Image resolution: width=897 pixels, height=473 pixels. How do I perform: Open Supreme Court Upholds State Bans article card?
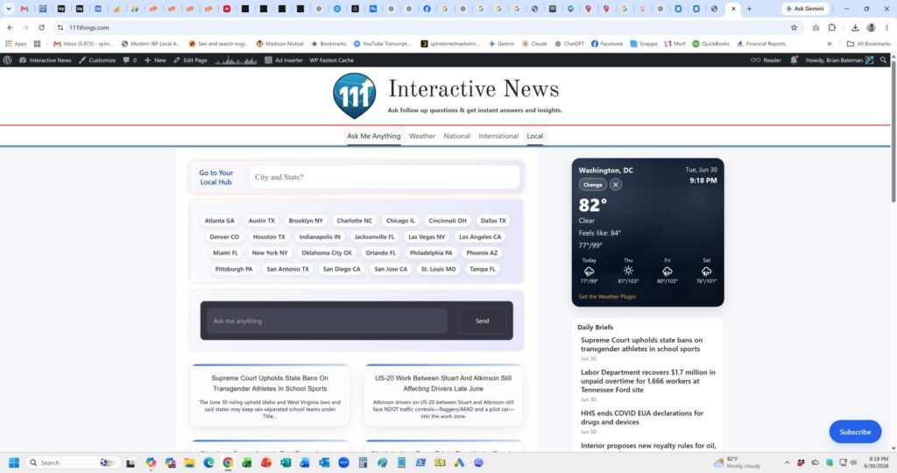click(x=270, y=395)
